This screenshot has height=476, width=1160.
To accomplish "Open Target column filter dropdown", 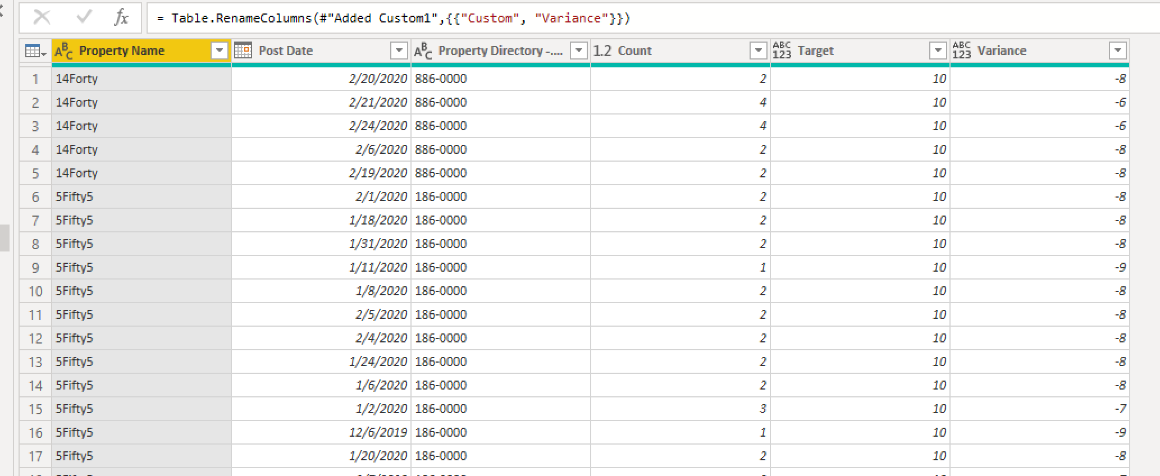I will click(938, 51).
